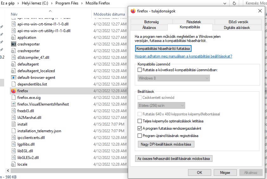The image size is (267, 179).
Task: Click the d3dcompiler_47.dll file icon
Action: pyautogui.click(x=14, y=58)
